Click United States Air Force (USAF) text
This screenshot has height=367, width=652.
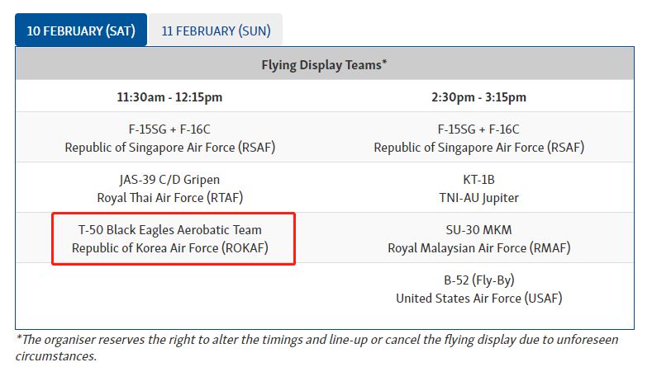478,298
